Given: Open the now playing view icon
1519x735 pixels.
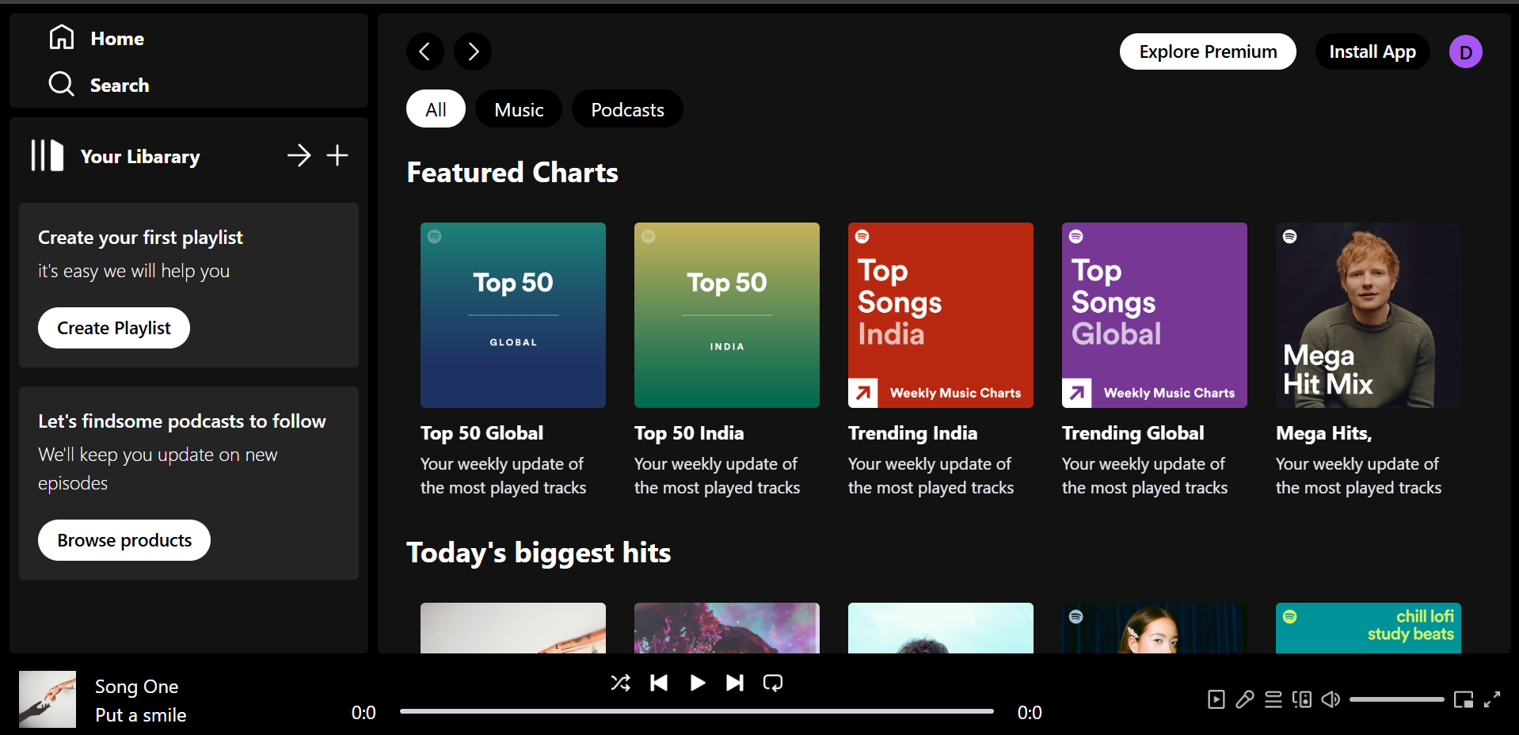Looking at the screenshot, I should pyautogui.click(x=1216, y=699).
